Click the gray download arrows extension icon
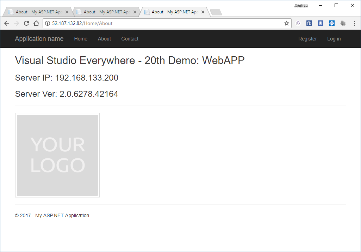361x252 pixels. click(343, 23)
